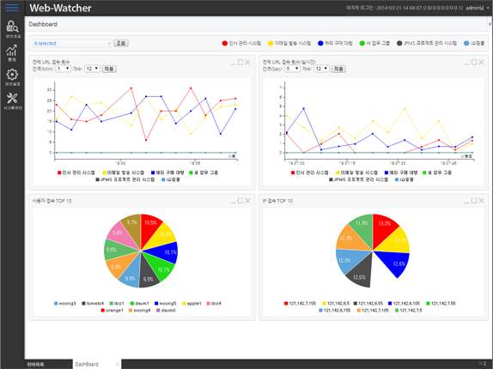Viewport: 493px width, 369px height.
Task: Open the admin user dropdown arrow
Action: pyautogui.click(x=489, y=9)
